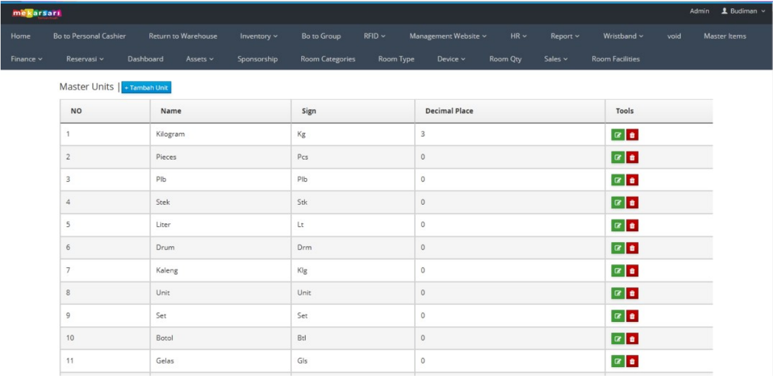Open the Management Website dropdown

[448, 36]
